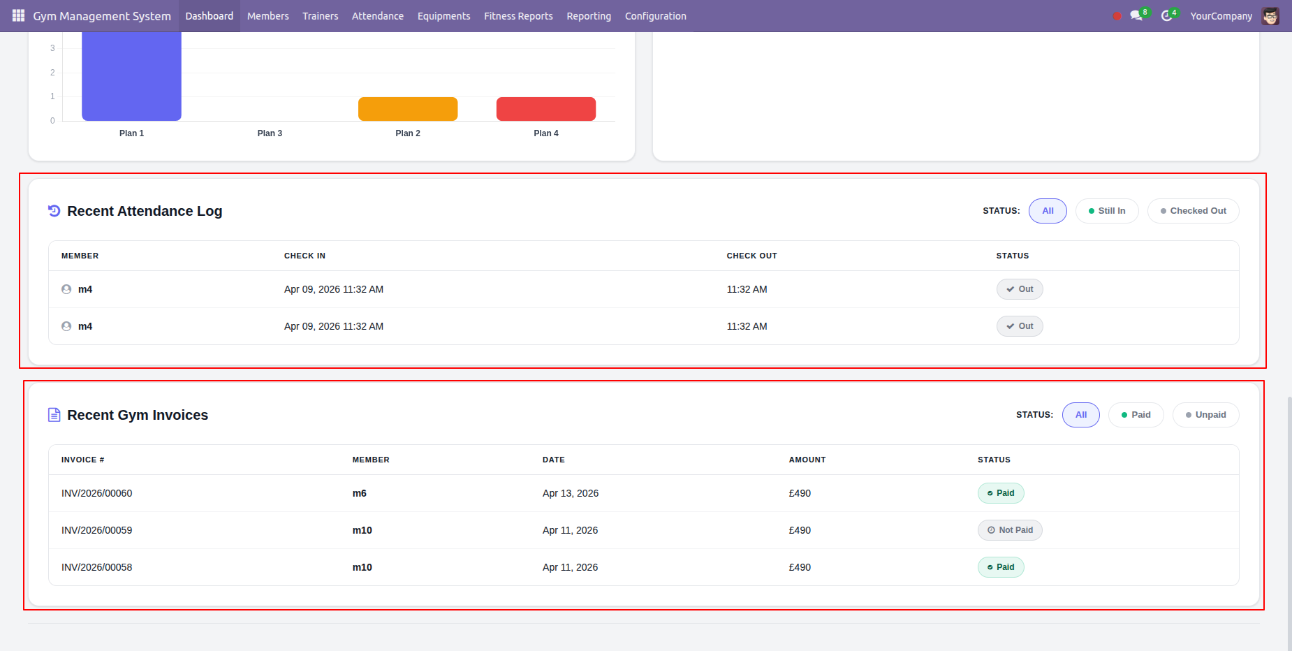Viewport: 1292px width, 651px height.
Task: Open the Configuration menu
Action: [656, 16]
